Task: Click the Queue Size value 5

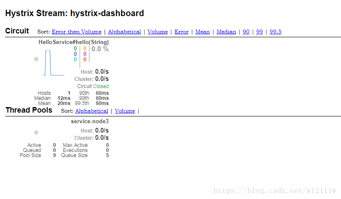Action: click(x=108, y=155)
